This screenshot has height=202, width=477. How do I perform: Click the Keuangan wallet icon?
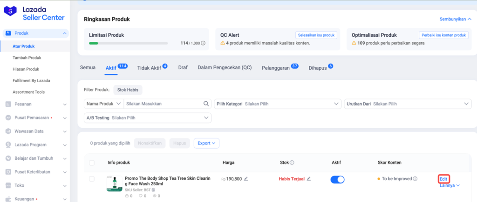[x=8, y=199]
